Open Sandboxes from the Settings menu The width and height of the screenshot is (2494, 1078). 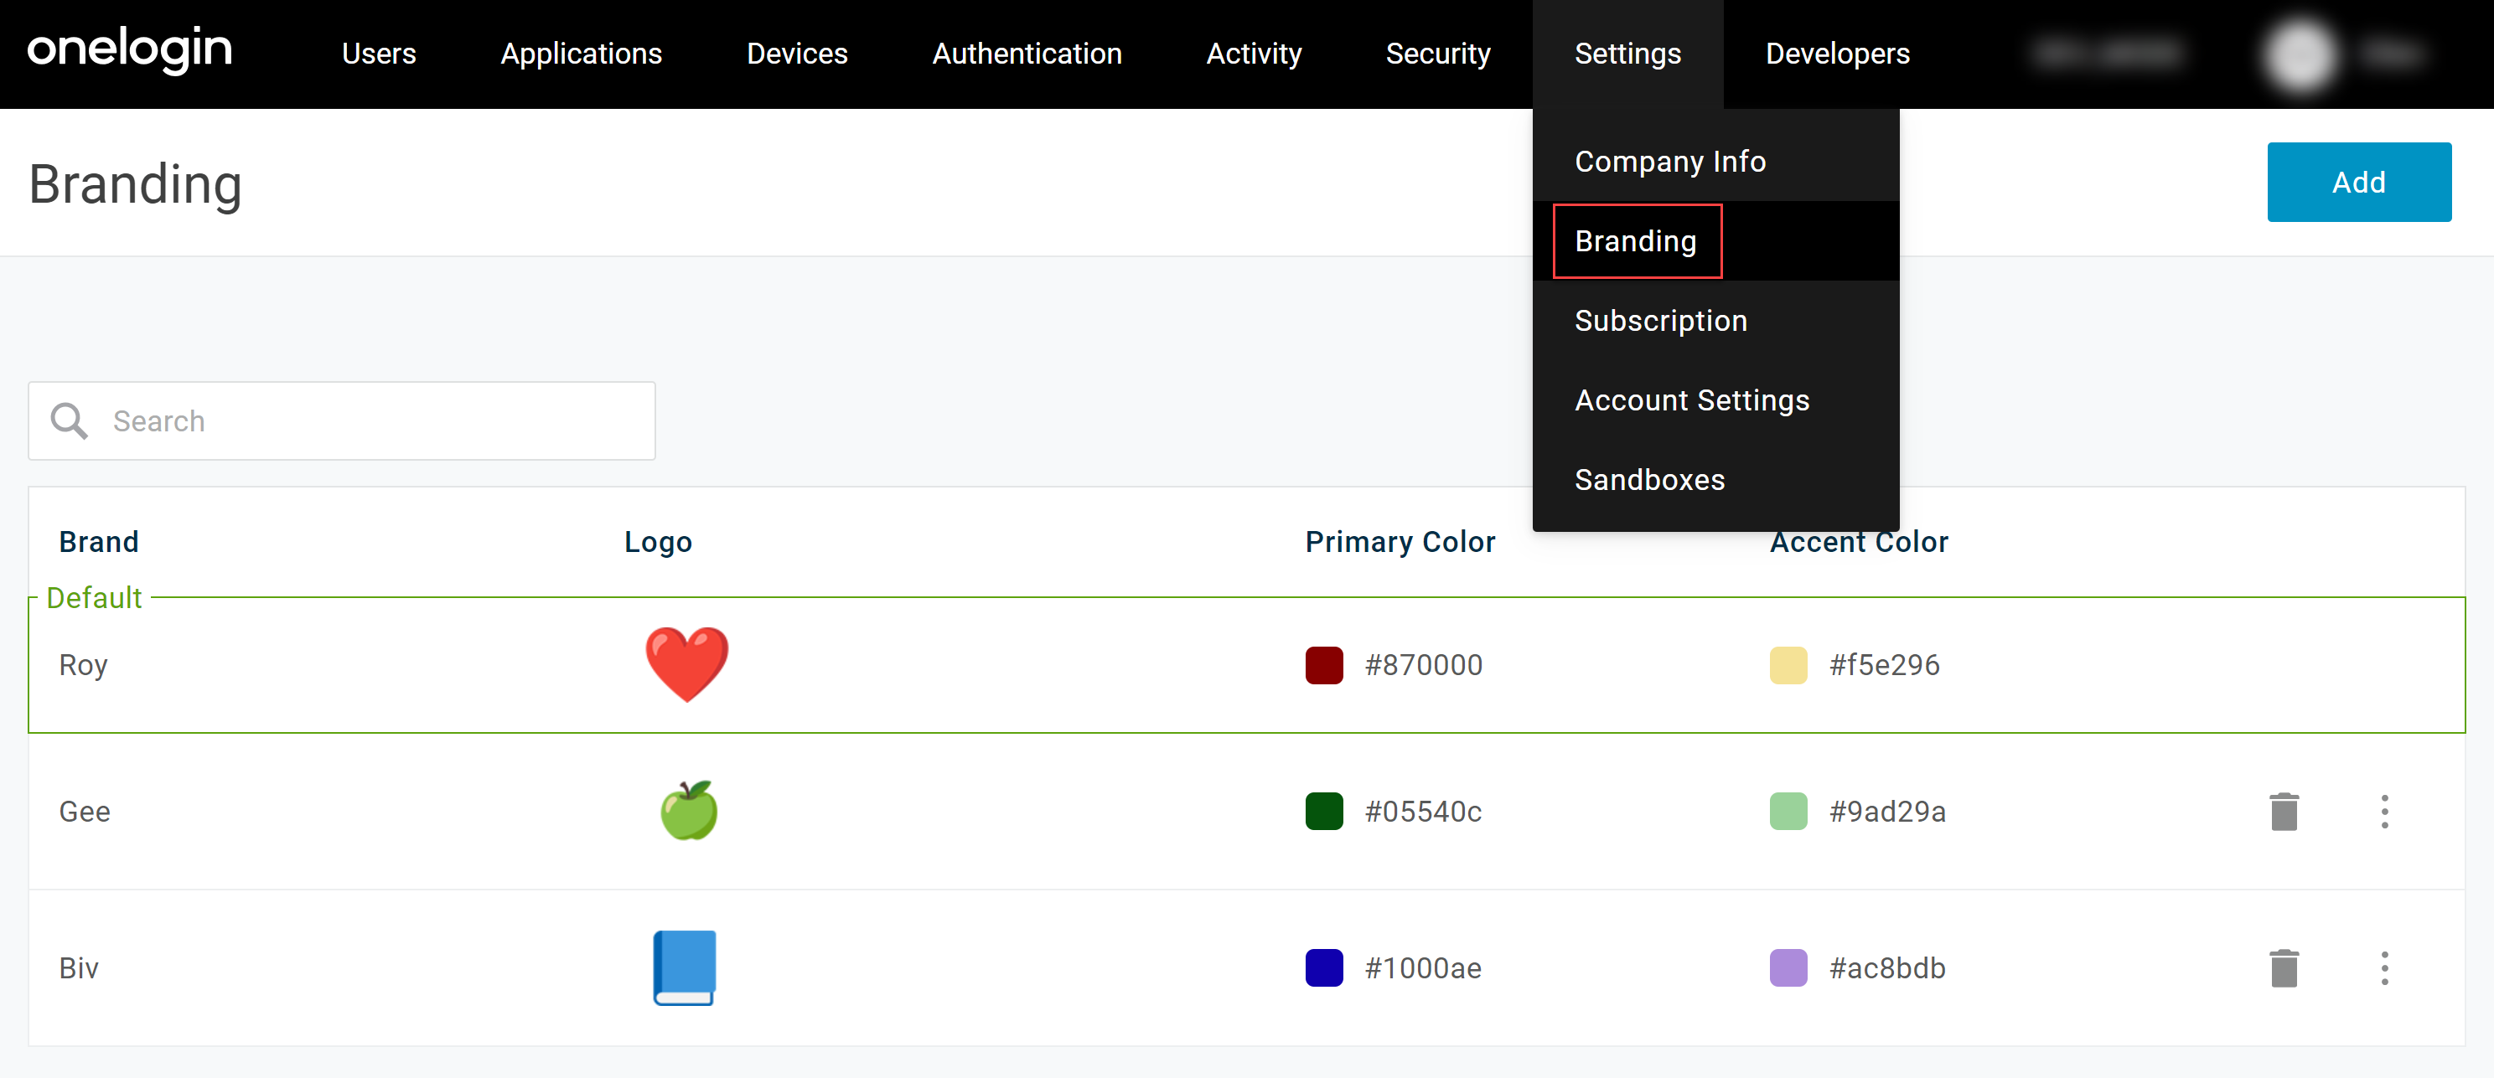1648,480
